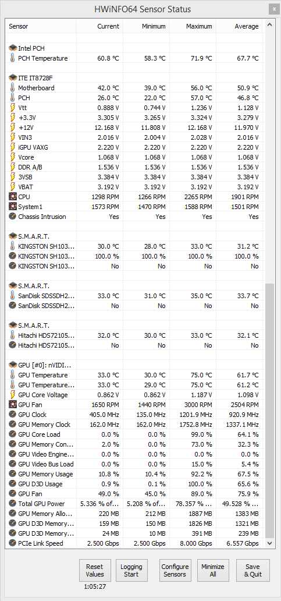Select the SanDisk S.M.A.R.T. temperature row

point(135,296)
